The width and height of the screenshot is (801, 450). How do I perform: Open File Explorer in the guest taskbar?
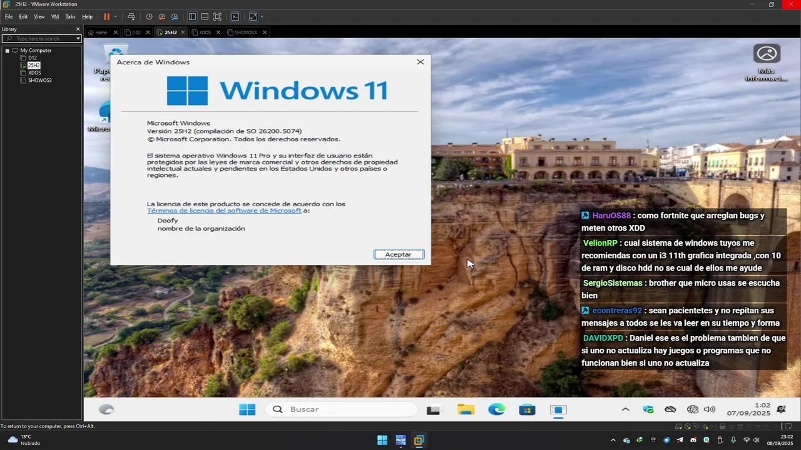pyautogui.click(x=466, y=409)
